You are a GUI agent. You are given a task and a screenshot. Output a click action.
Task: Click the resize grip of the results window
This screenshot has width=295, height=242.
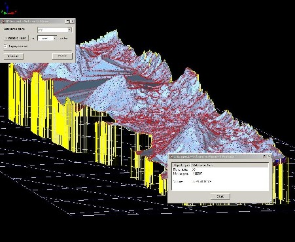[270, 201]
